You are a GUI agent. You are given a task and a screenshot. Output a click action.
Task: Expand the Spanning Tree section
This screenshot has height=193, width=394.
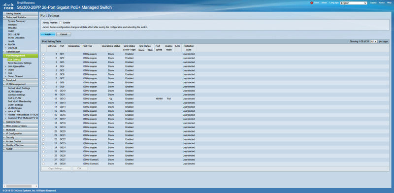13,122
